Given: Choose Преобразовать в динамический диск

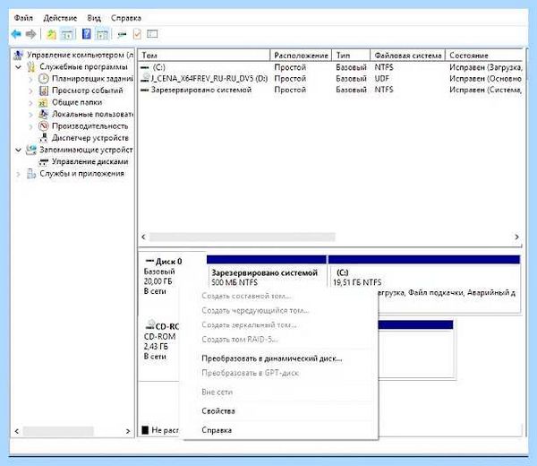Looking at the screenshot, I should 271,358.
